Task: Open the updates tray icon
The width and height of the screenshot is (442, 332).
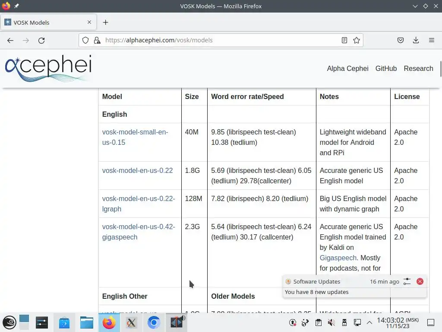Action: pyautogui.click(x=292, y=322)
